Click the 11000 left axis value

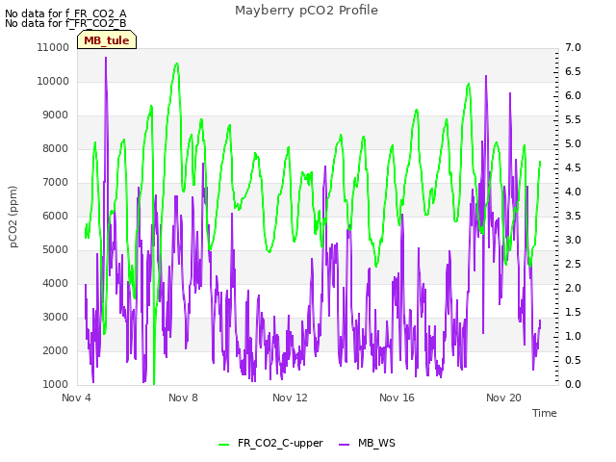pos(53,47)
